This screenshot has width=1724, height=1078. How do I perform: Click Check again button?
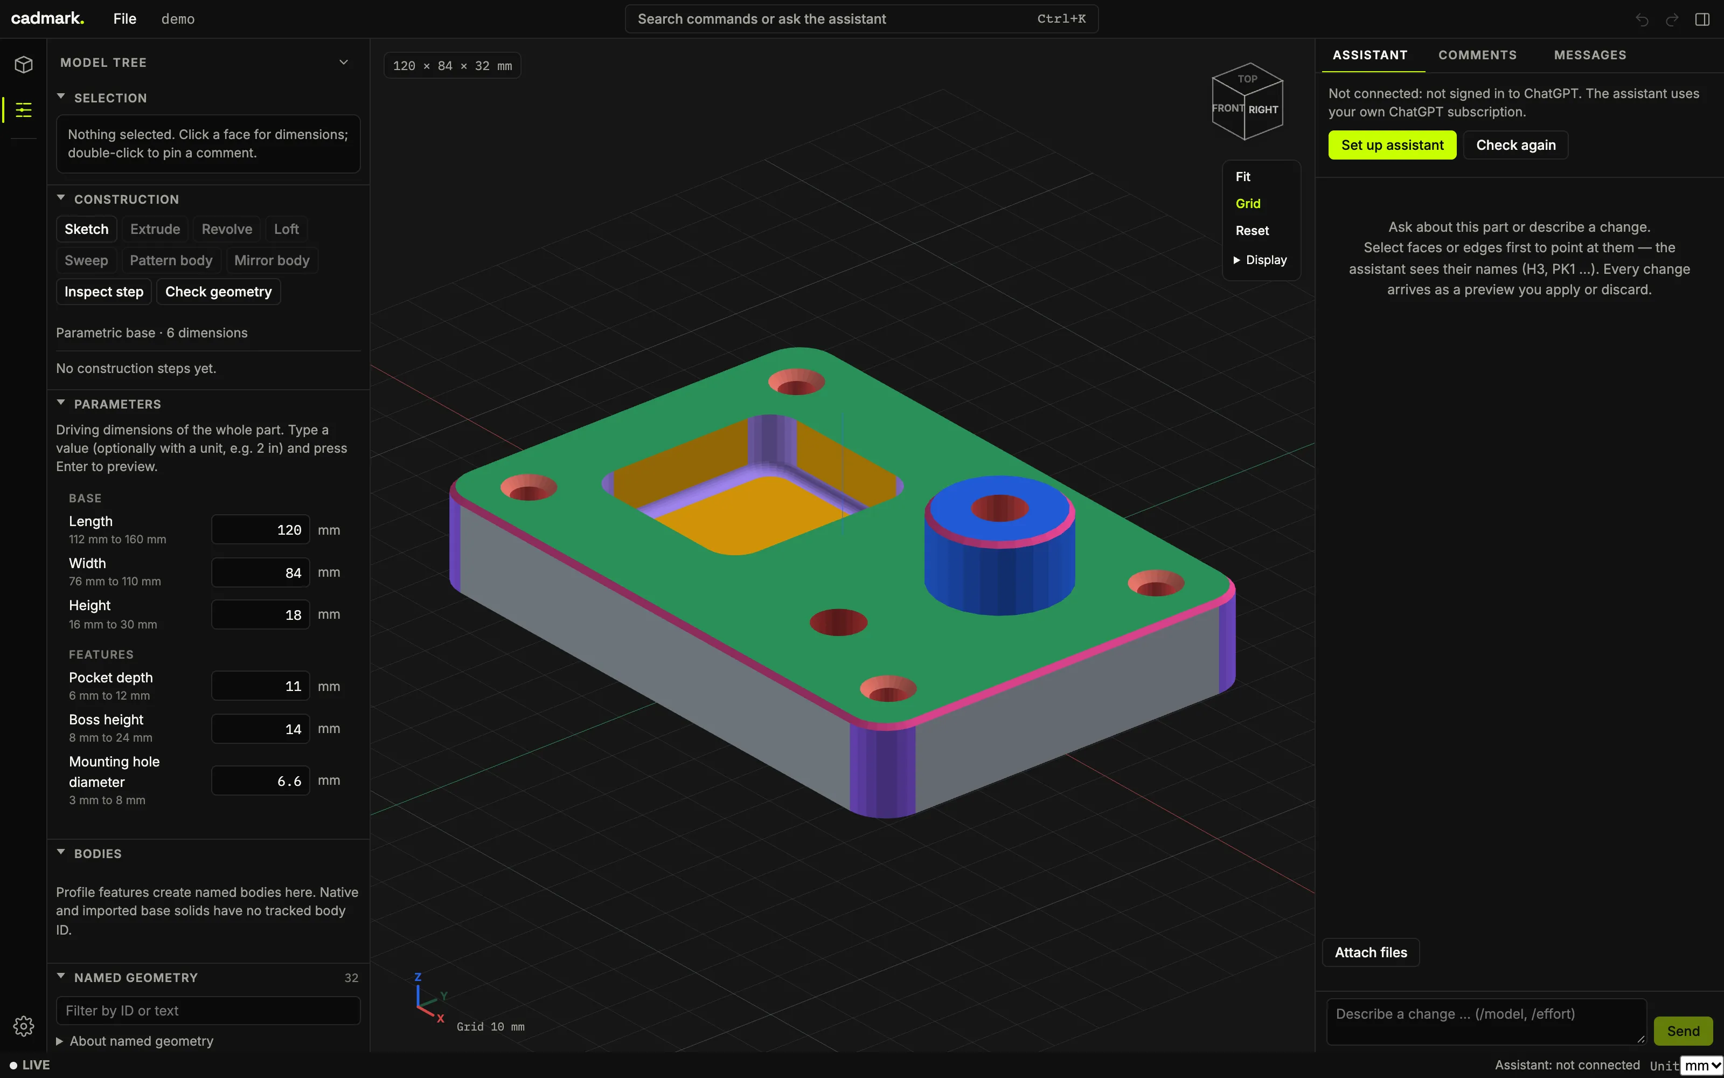[1516, 146]
